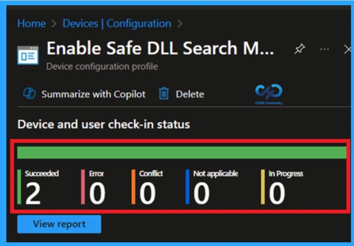Go to the Home breadcrumb link
Image resolution: width=354 pixels, height=246 pixels.
click(x=31, y=24)
